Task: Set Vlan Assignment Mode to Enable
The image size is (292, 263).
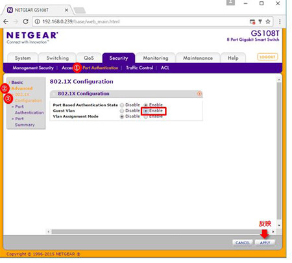Action: [x=146, y=117]
